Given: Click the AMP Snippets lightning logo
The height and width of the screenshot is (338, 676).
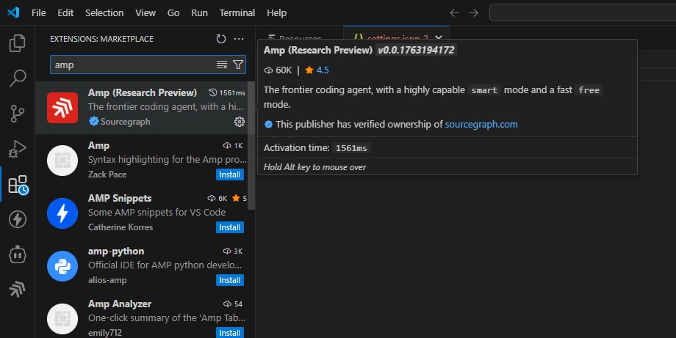Looking at the screenshot, I should point(62,213).
